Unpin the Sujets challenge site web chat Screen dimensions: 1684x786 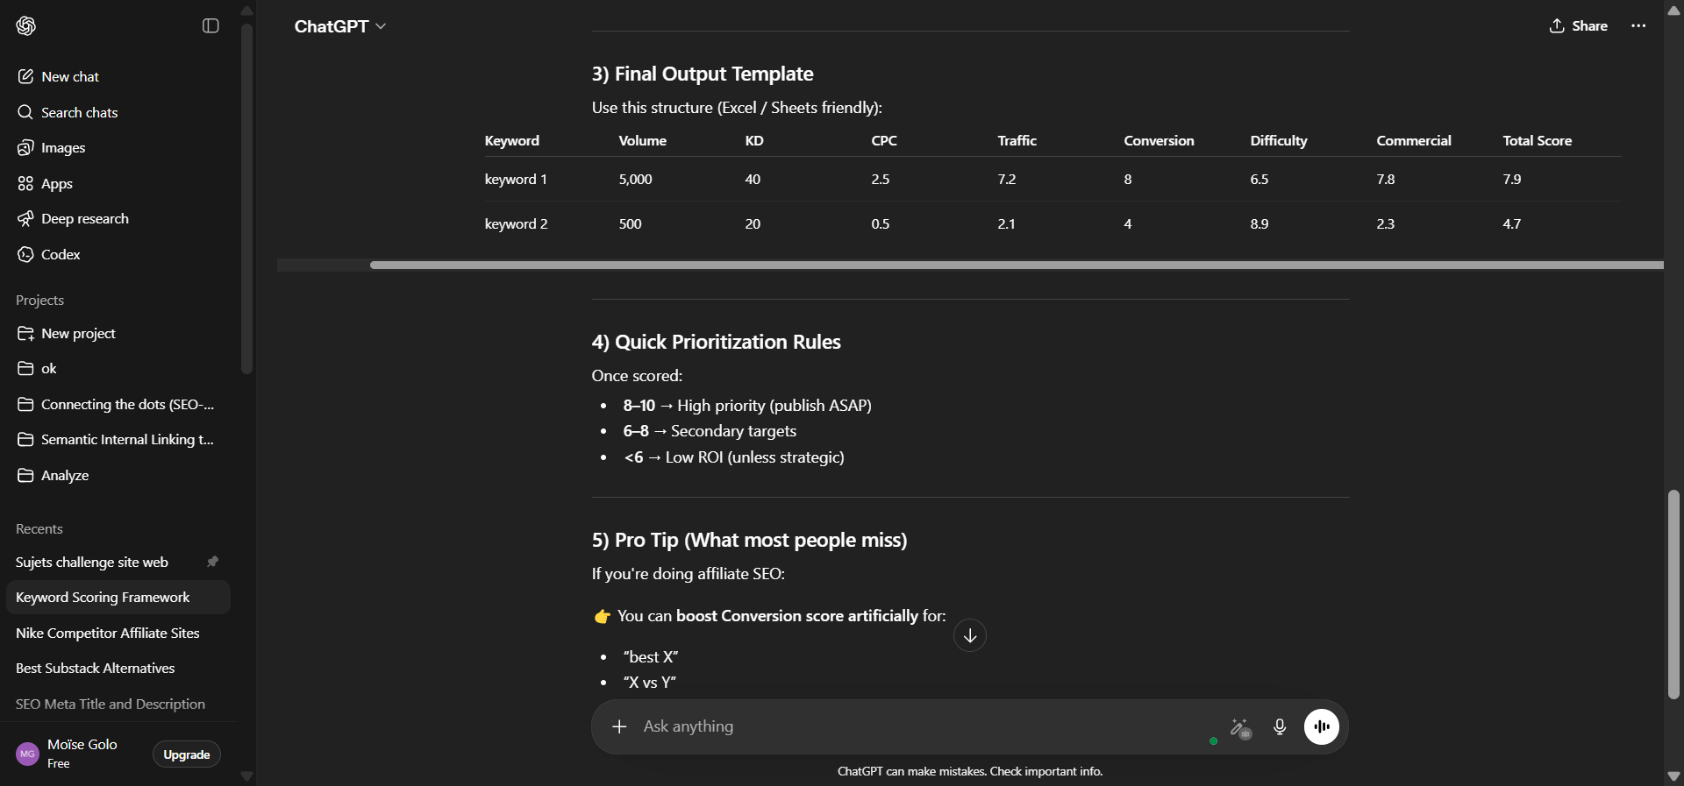click(x=212, y=562)
